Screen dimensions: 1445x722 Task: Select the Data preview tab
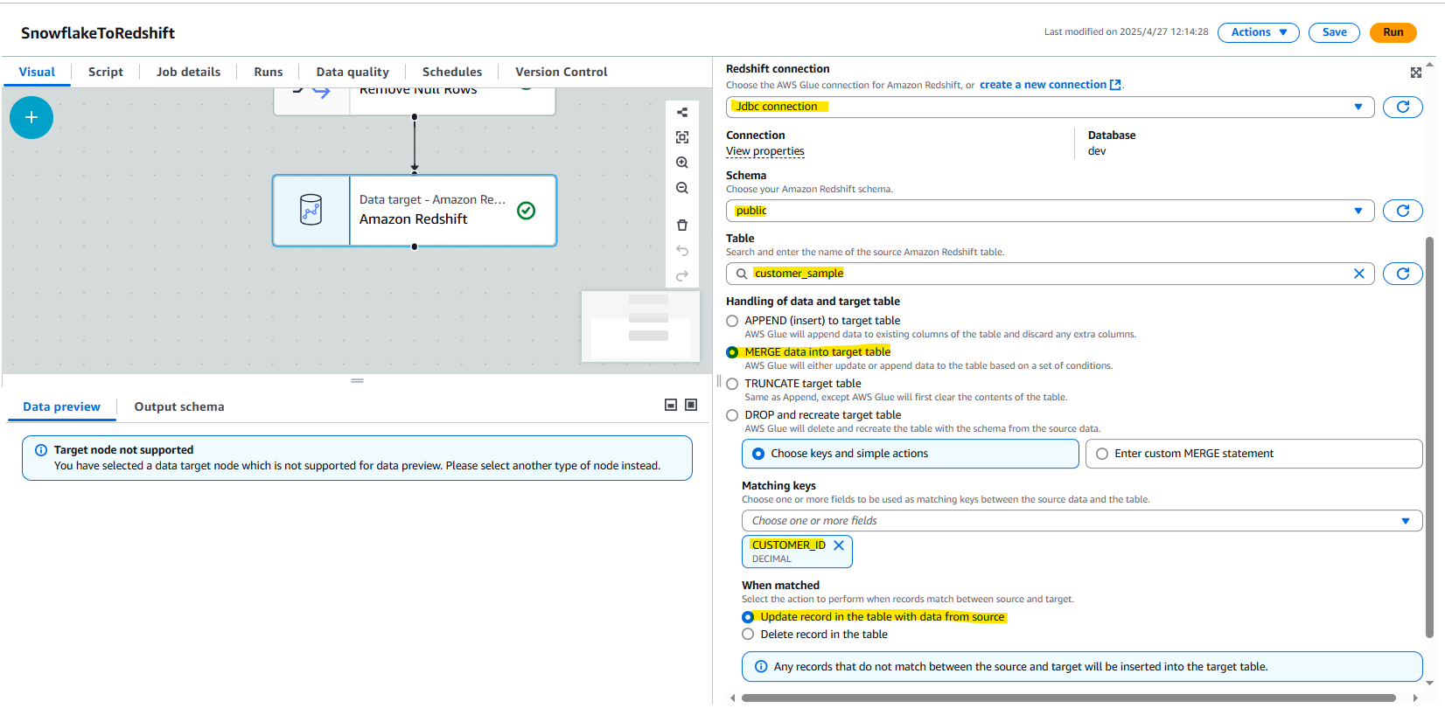(x=61, y=406)
